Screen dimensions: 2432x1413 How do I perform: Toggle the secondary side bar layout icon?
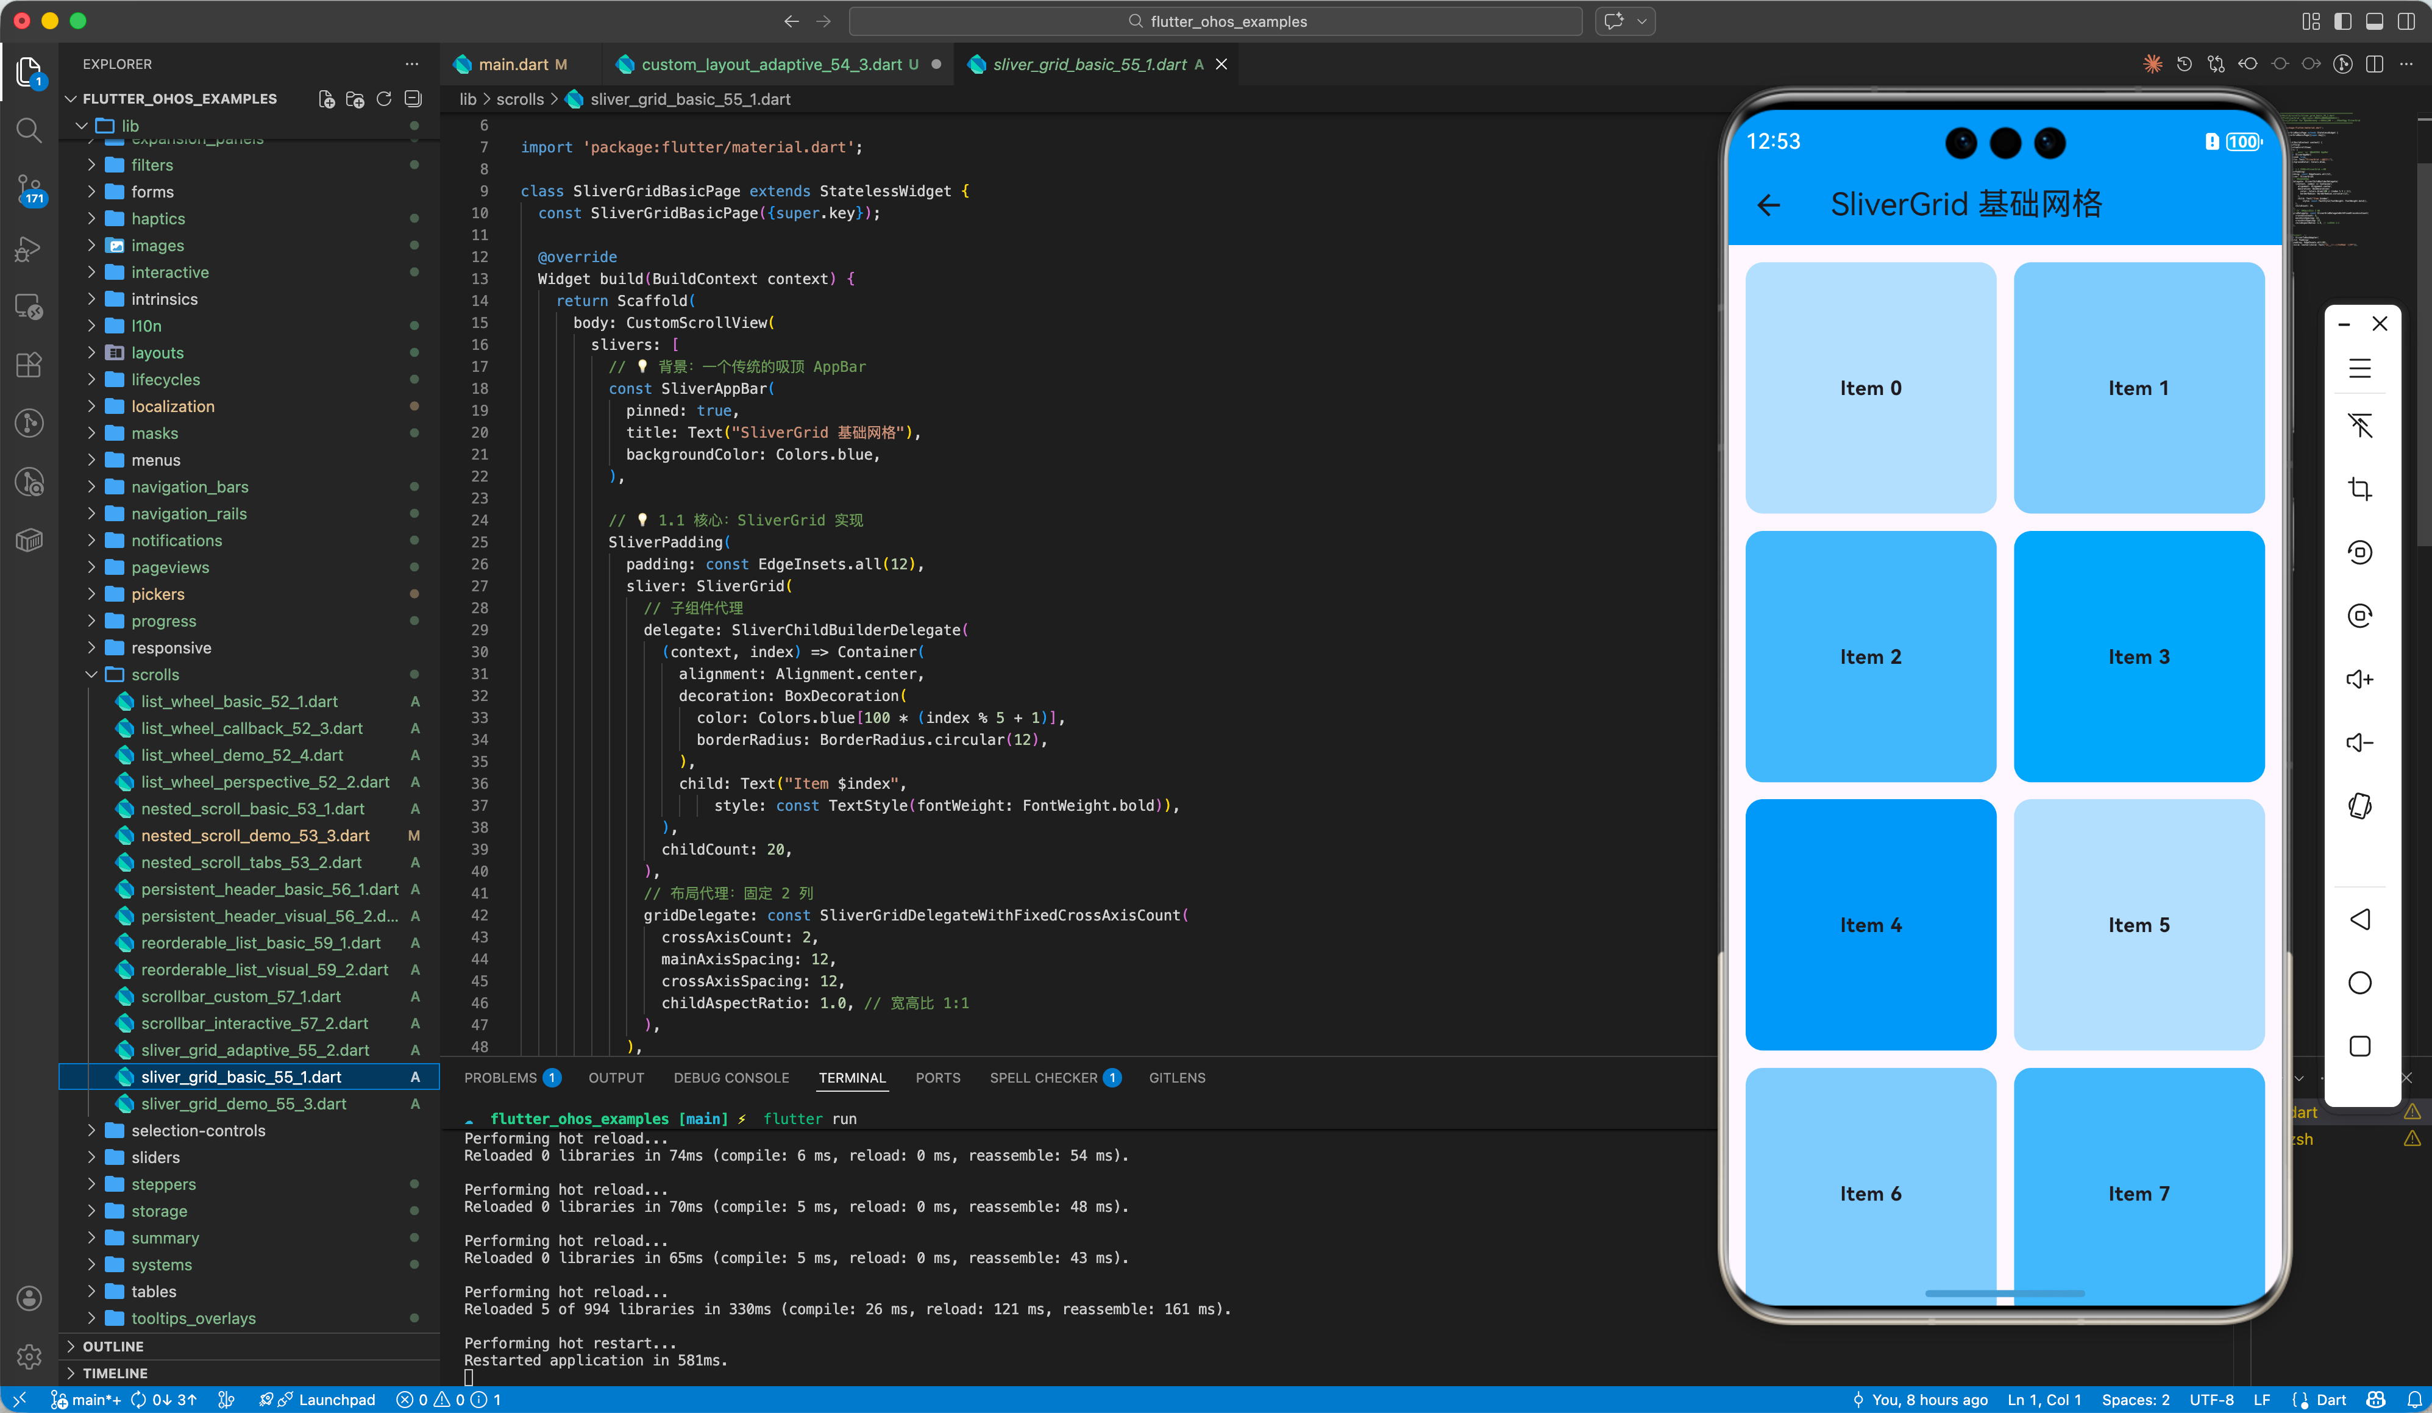point(2406,21)
